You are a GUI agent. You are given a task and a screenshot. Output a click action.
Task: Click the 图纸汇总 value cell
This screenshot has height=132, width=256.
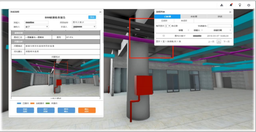tap(38, 37)
